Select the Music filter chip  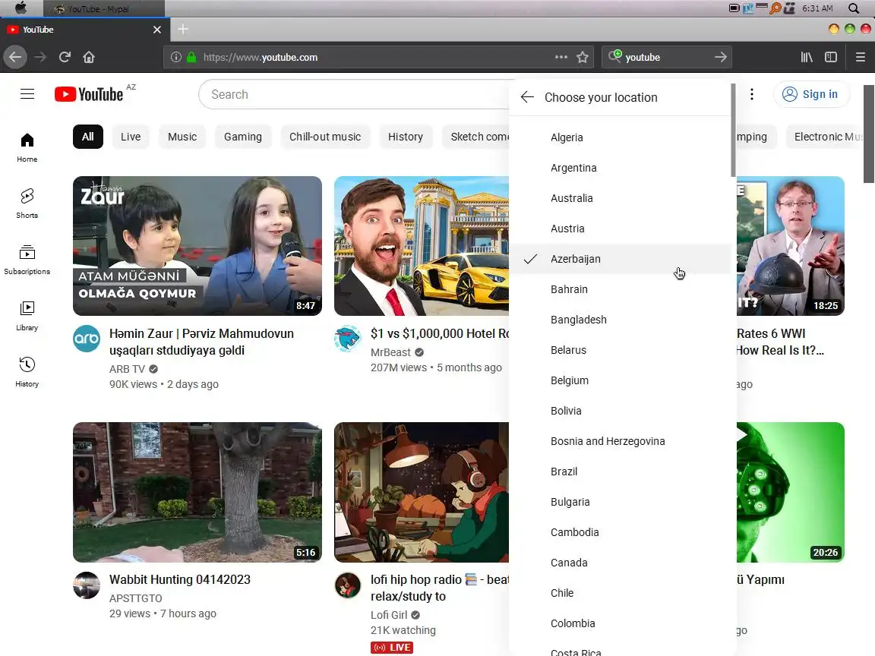pyautogui.click(x=182, y=137)
